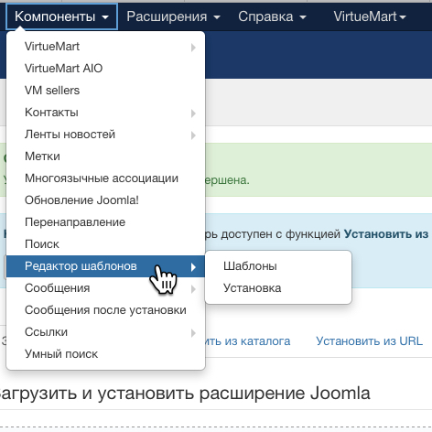The image size is (432, 432).
Task: Expand submenu arrow beside Ссылки
Action: click(193, 333)
